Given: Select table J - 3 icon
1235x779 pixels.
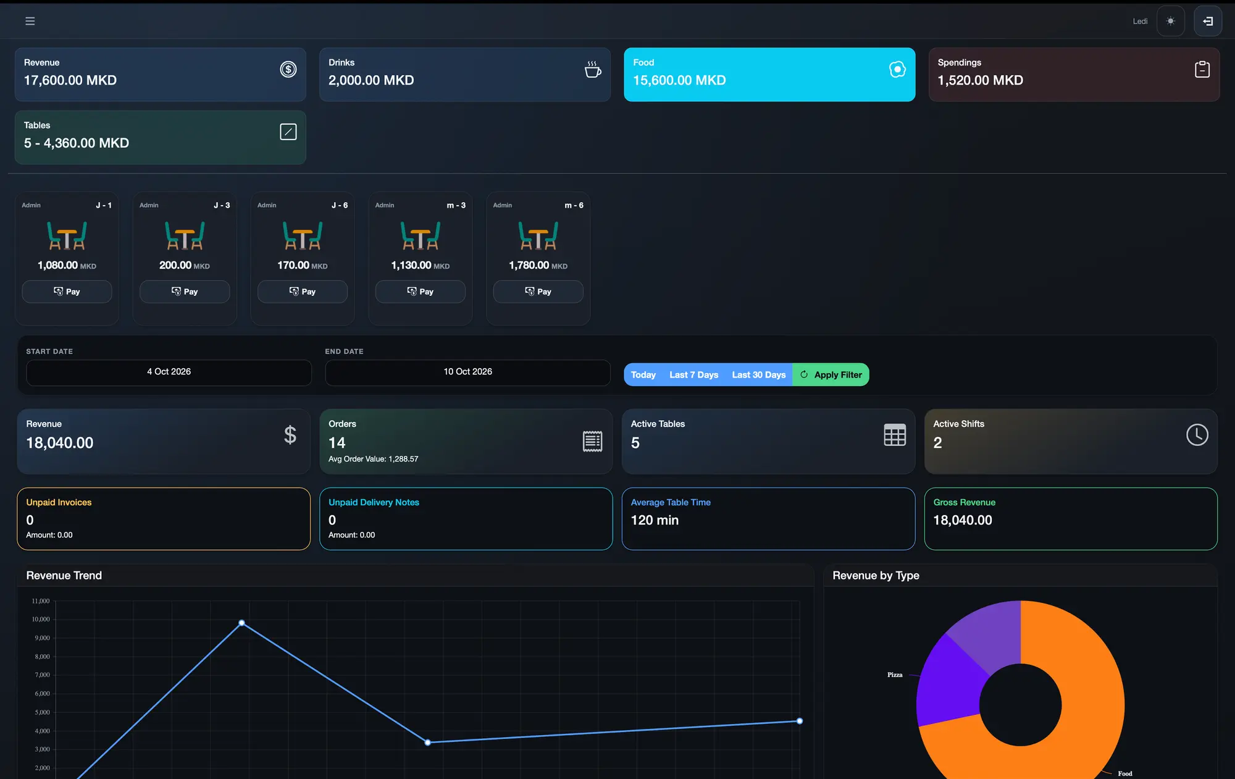Looking at the screenshot, I should coord(185,235).
